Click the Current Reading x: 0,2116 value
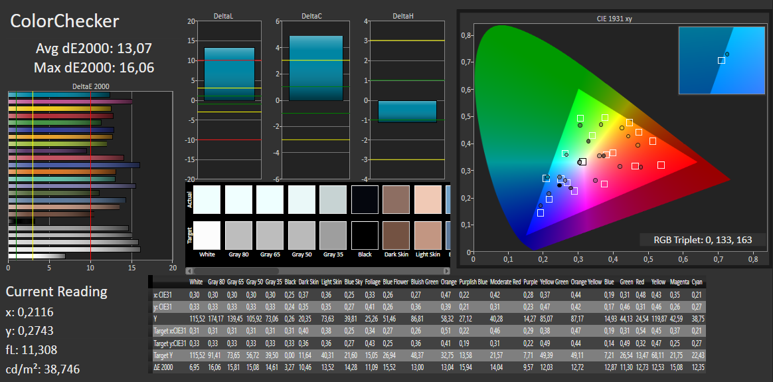This screenshot has width=773, height=382. click(x=30, y=312)
